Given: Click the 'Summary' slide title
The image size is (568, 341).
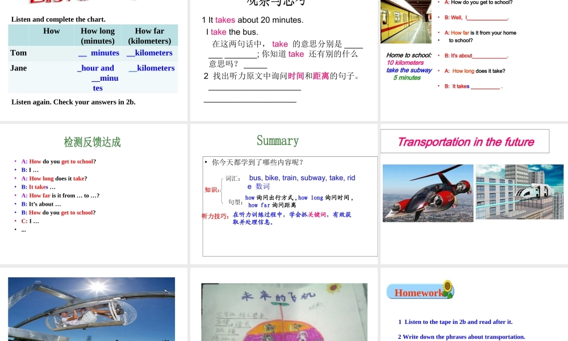Looking at the screenshot, I should tap(278, 140).
